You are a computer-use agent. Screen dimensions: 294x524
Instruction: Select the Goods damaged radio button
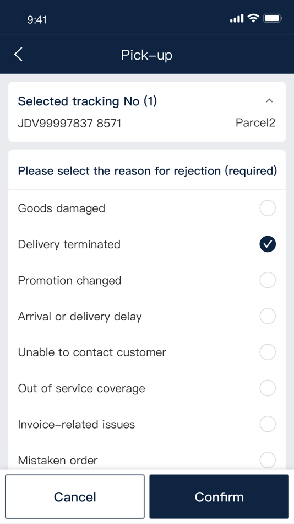point(268,208)
